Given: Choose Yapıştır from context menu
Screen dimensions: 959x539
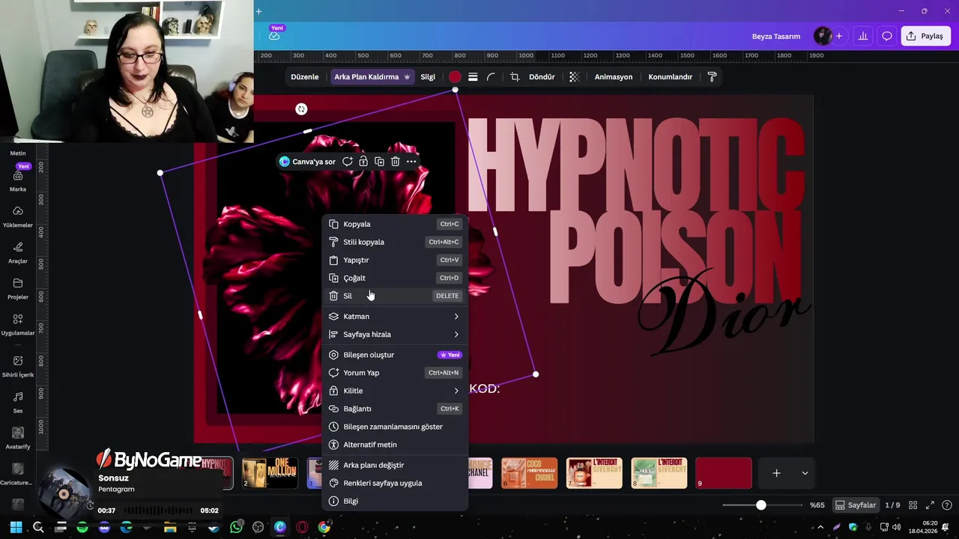Looking at the screenshot, I should point(395,260).
